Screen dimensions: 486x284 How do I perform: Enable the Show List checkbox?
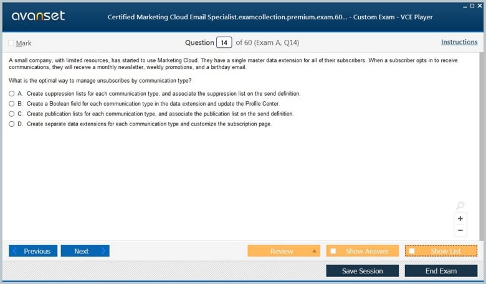coord(412,251)
